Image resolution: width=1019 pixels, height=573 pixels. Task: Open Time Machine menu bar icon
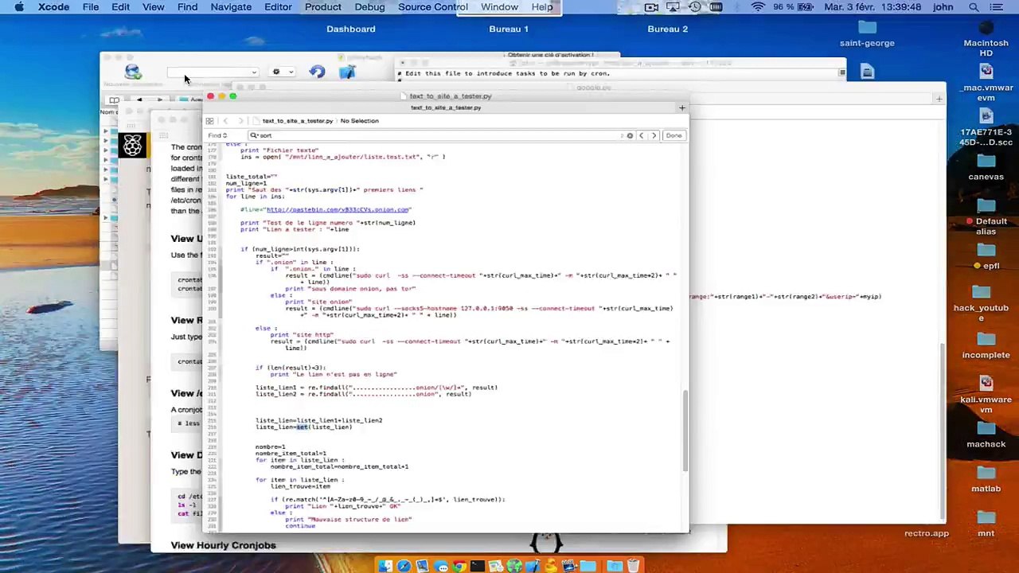[x=695, y=7]
